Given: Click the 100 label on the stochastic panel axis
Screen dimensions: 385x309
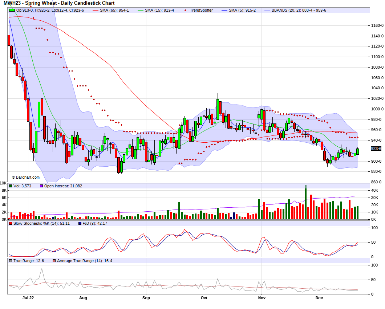Looking at the screenshot, I should (374, 228).
